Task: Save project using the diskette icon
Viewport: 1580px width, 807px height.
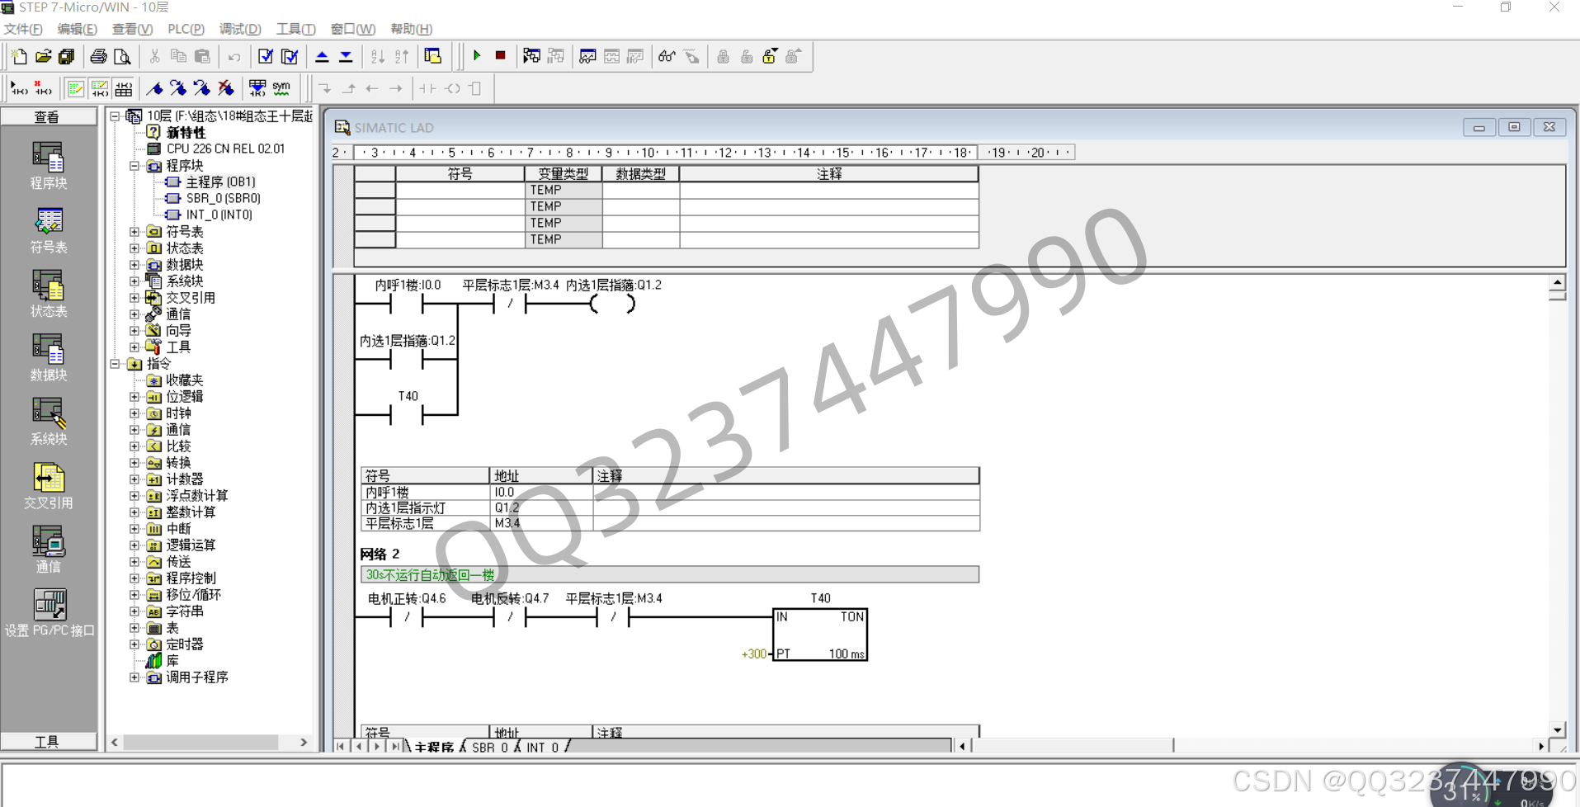Action: pos(67,56)
